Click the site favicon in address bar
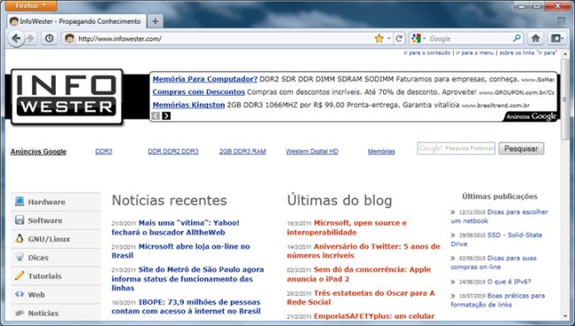This screenshot has height=326, width=575. coord(69,38)
